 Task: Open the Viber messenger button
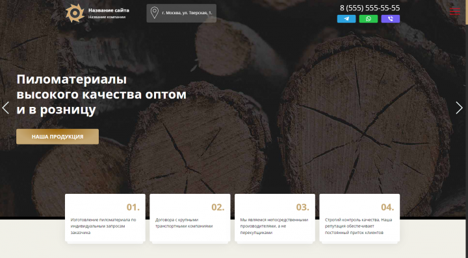coord(391,19)
